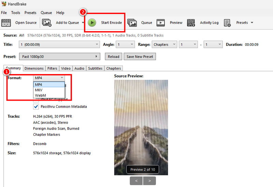
Task: Switch to the Subtitles tab
Action: [95, 69]
